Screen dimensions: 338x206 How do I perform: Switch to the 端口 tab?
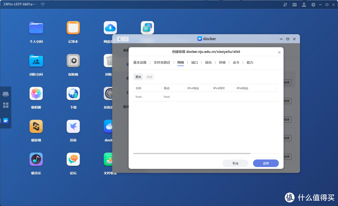pos(194,63)
